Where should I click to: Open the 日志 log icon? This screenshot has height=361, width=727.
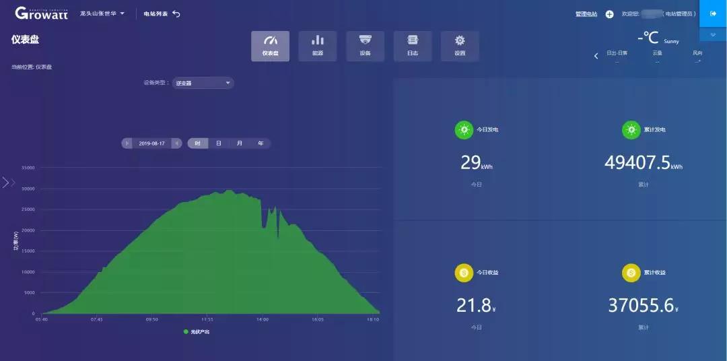coord(413,46)
